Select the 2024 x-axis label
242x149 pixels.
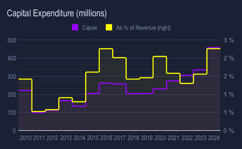[x=214, y=138]
